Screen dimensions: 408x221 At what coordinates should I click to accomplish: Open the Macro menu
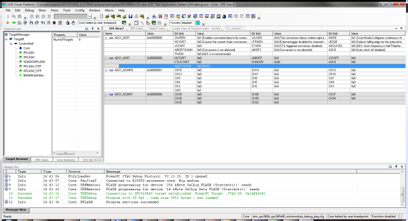pyautogui.click(x=109, y=11)
